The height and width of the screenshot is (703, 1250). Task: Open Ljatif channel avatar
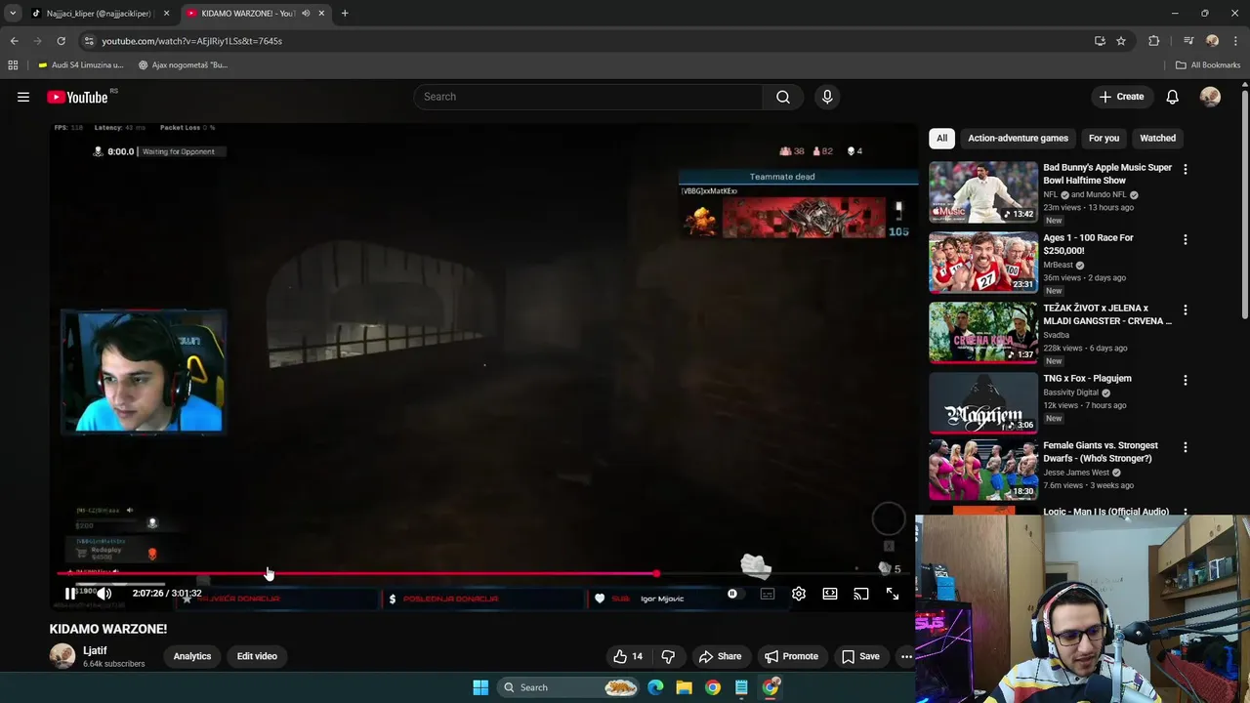coord(62,656)
